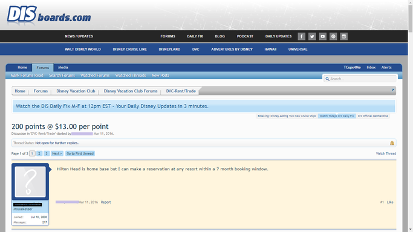
Task: Report the first post
Action: (x=106, y=202)
